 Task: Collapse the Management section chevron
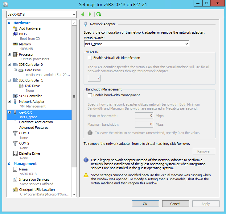click(9, 164)
